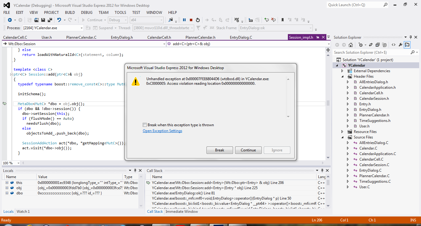421x226 pixels.
Task: Click Sync with Active Document icon
Action: tap(370, 45)
